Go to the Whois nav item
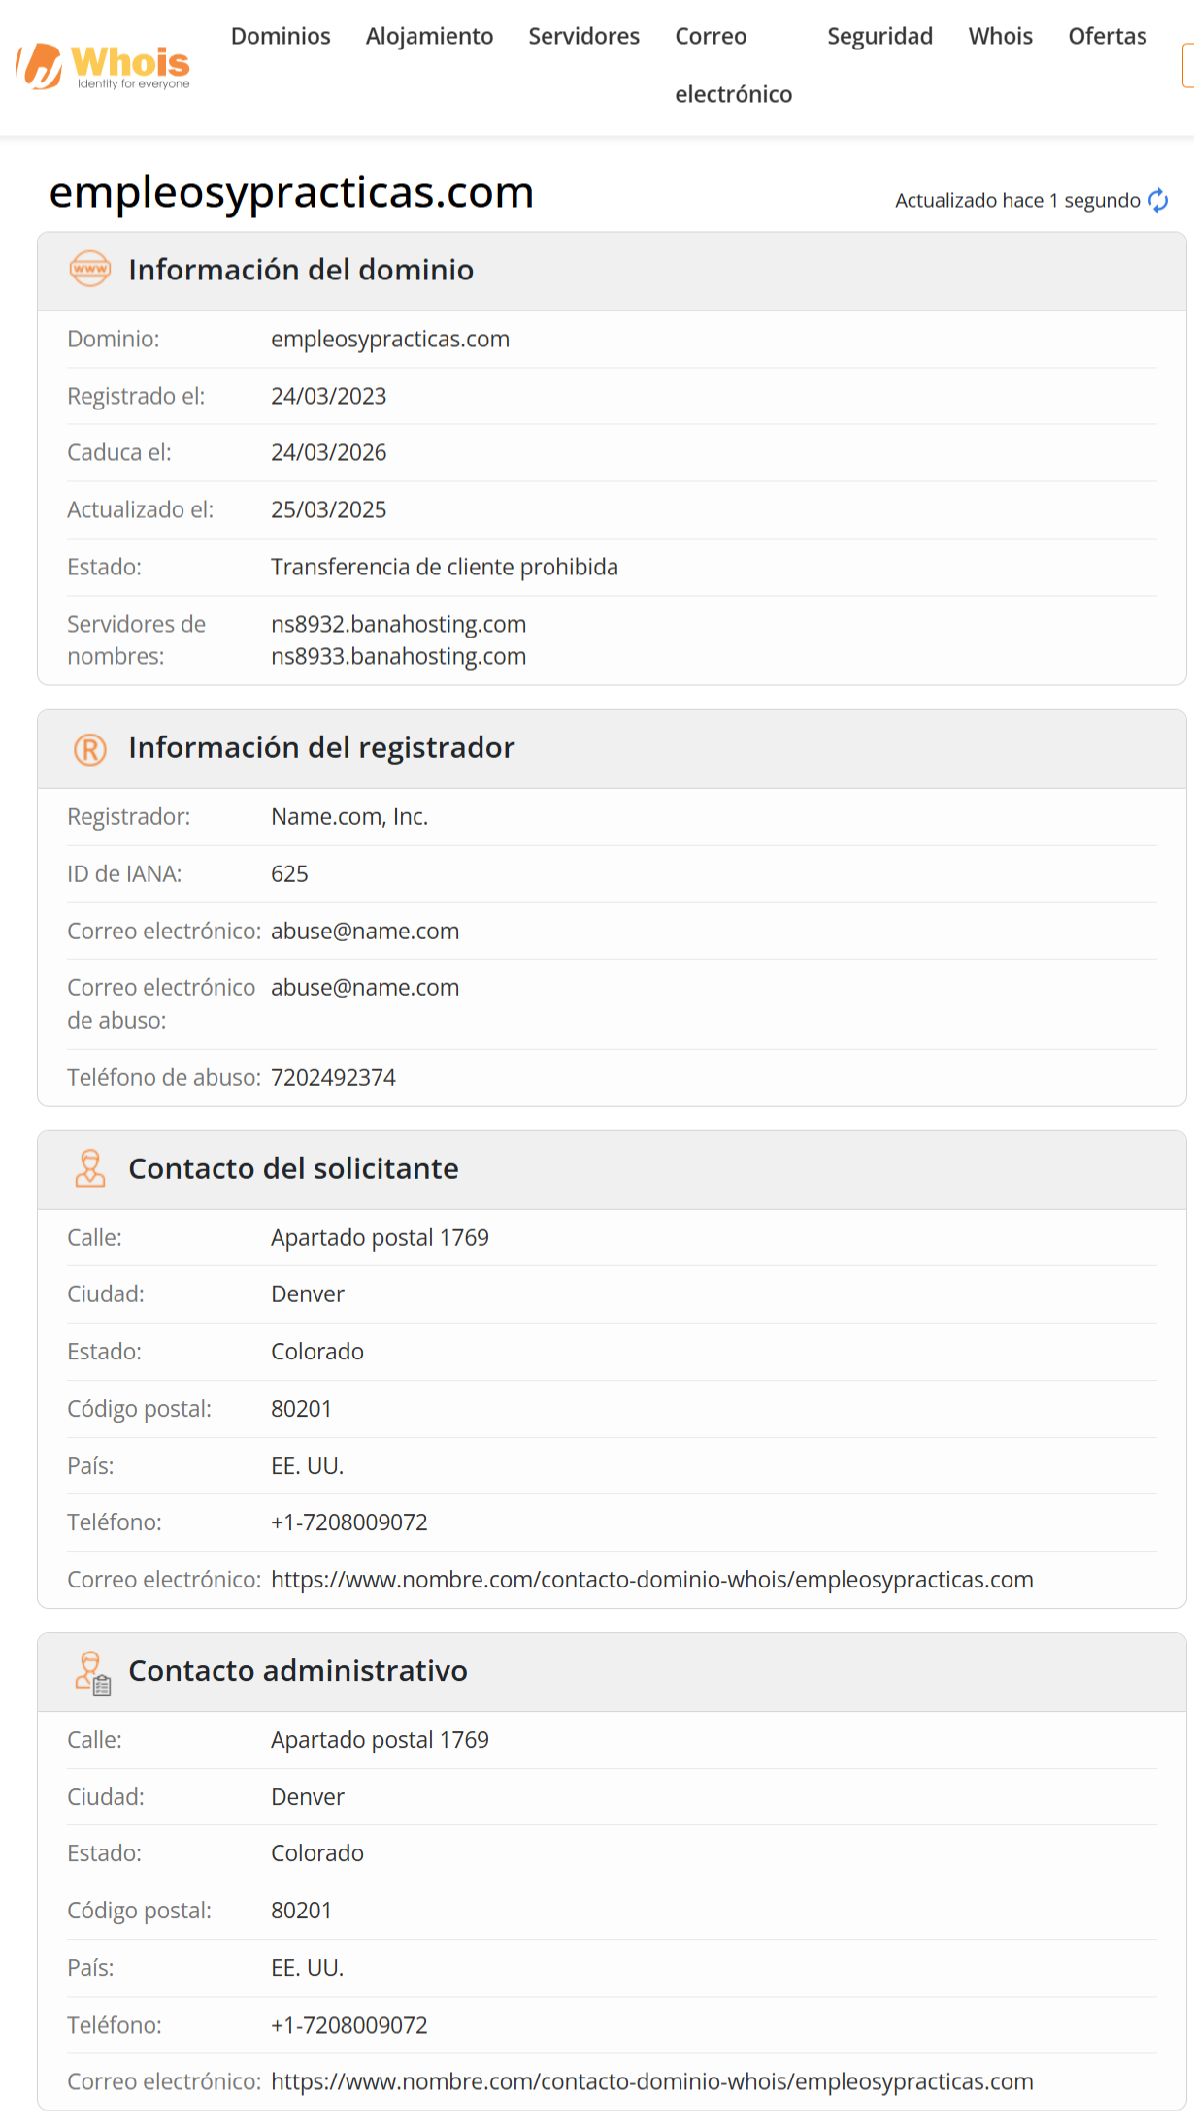The width and height of the screenshot is (1194, 2127). [1000, 37]
